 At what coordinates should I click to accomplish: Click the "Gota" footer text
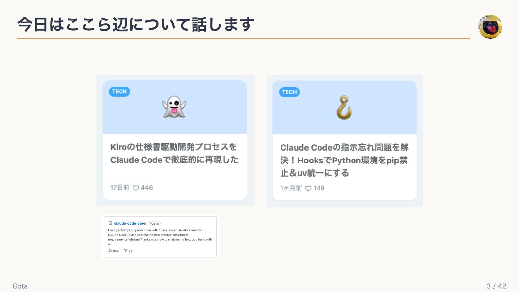(x=20, y=286)
